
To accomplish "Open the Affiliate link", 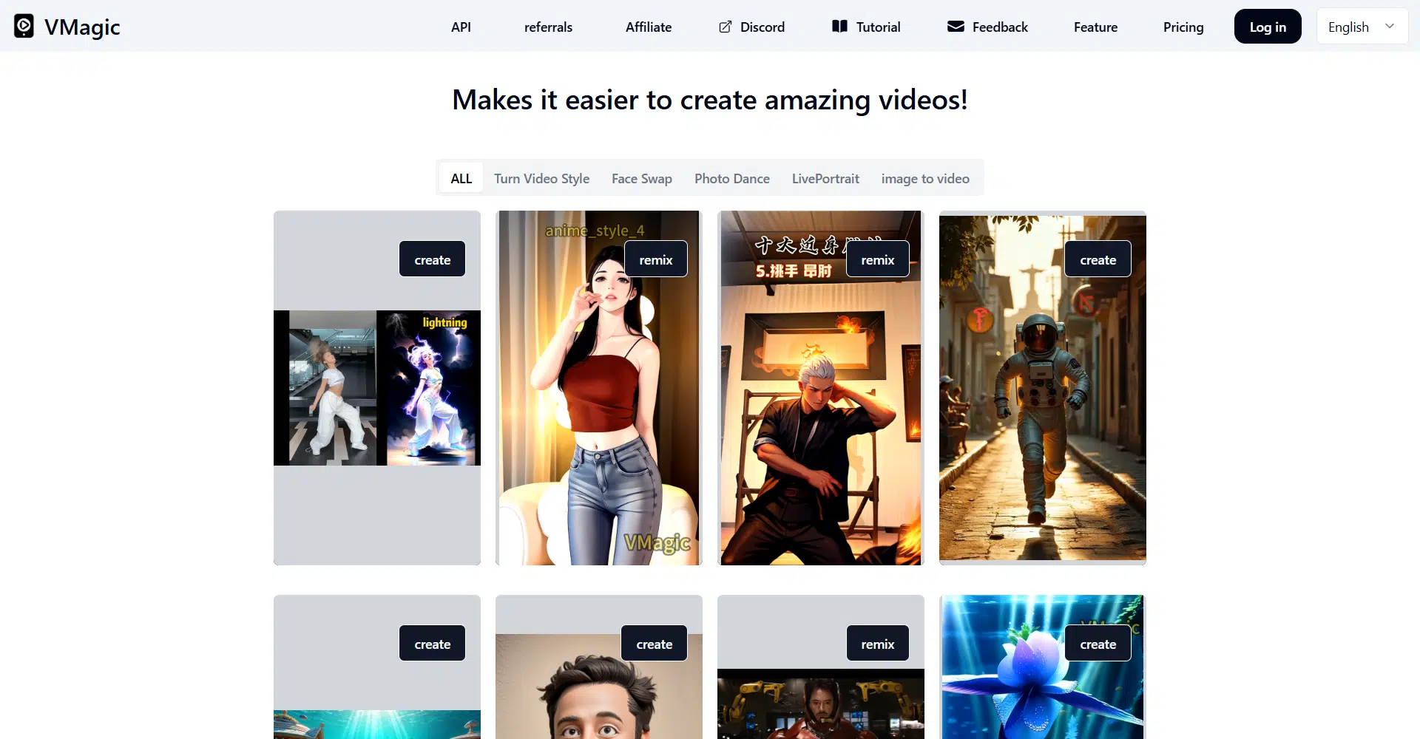I will click(x=648, y=27).
